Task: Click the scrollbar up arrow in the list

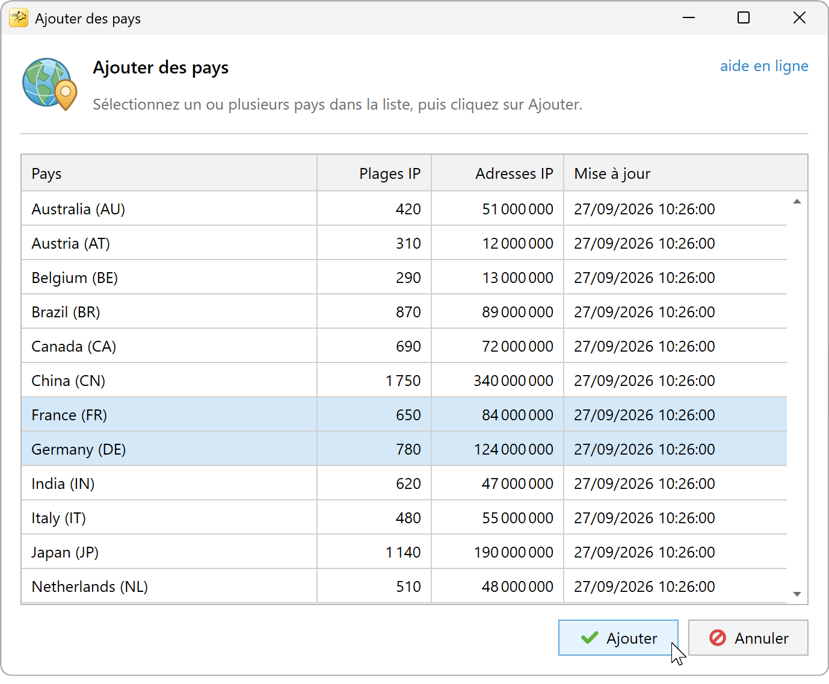Action: click(x=797, y=202)
